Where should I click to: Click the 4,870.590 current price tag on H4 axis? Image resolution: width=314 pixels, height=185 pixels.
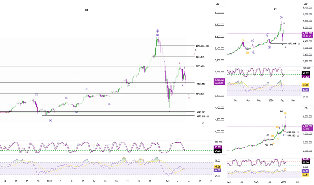(x=219, y=81)
